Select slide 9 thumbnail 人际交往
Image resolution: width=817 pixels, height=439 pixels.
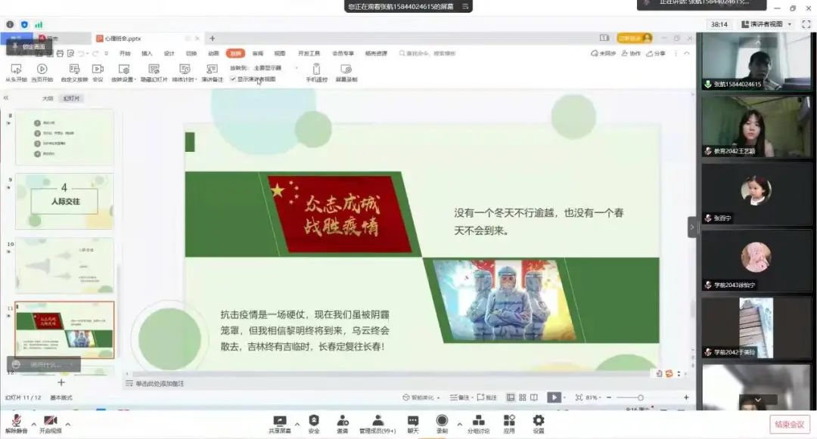click(x=64, y=200)
